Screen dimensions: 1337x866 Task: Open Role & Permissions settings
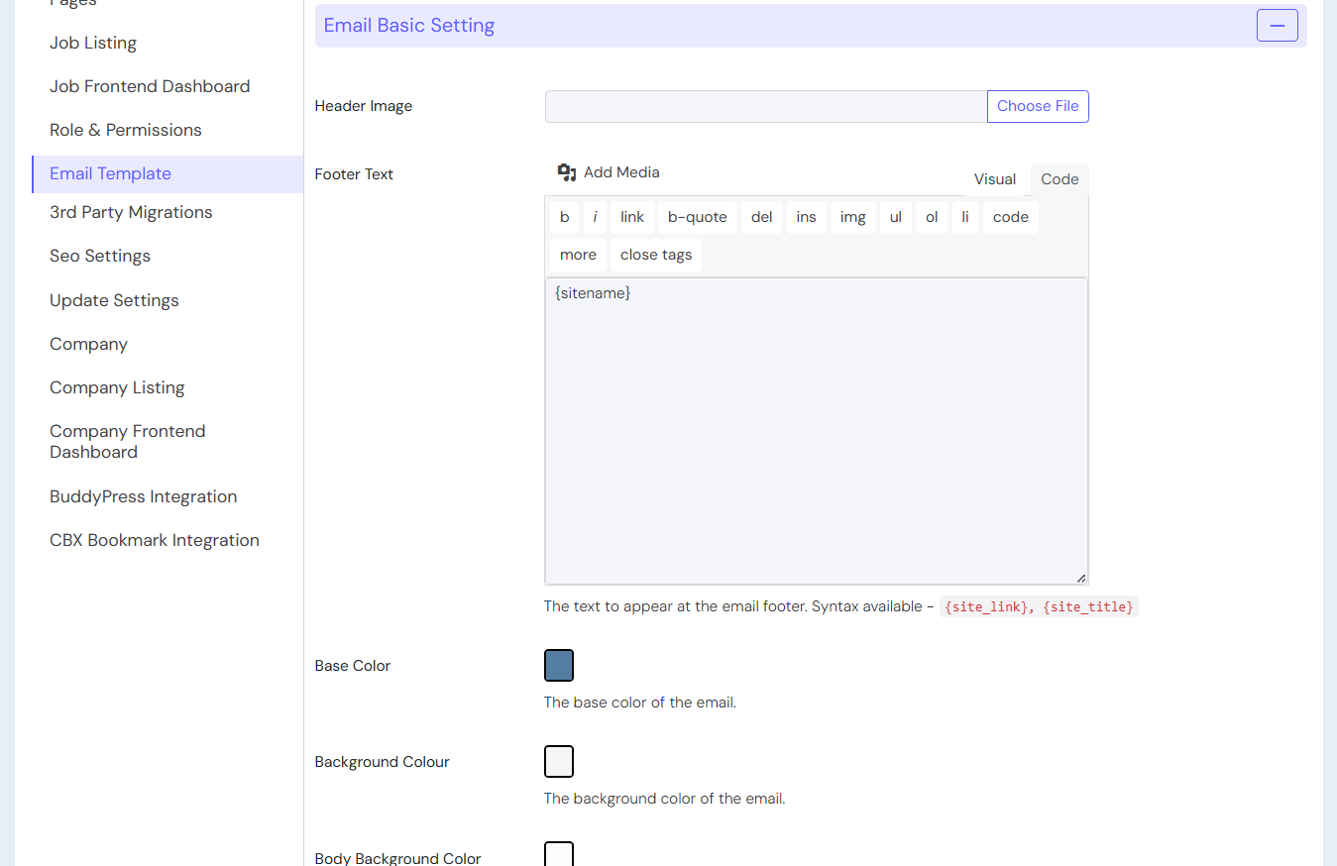tap(126, 130)
